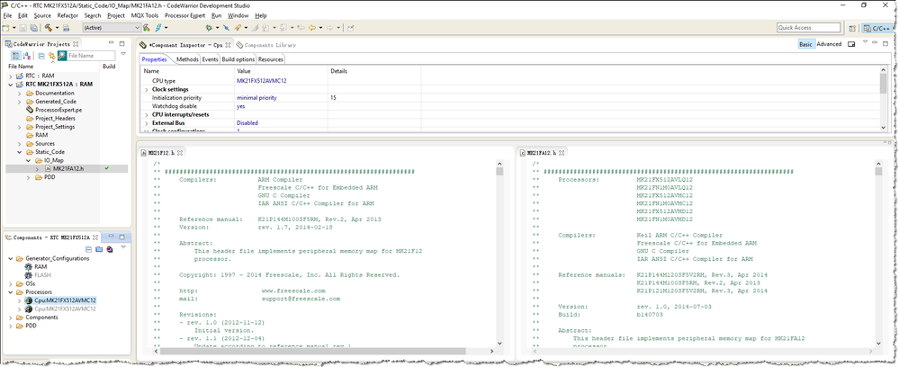The width and height of the screenshot is (899, 367).
Task: Open the MQX Tools menu
Action: [145, 15]
